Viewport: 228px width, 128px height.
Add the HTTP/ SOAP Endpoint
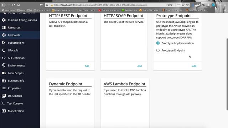(x=139, y=66)
